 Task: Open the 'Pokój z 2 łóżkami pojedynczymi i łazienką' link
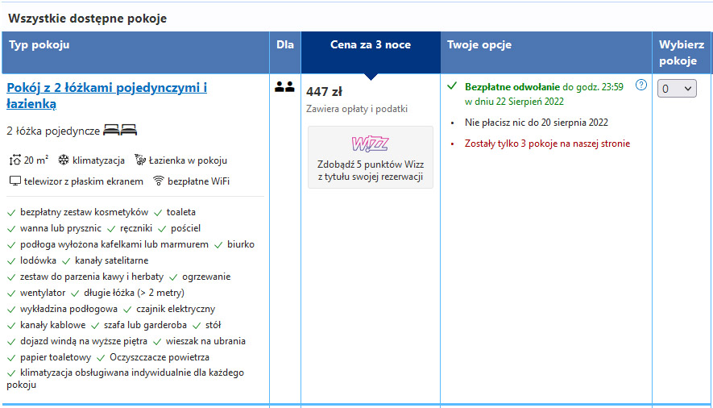(106, 95)
